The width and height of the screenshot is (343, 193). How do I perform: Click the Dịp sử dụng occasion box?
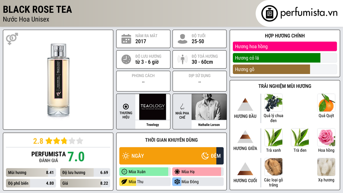pyautogui.click(x=200, y=81)
